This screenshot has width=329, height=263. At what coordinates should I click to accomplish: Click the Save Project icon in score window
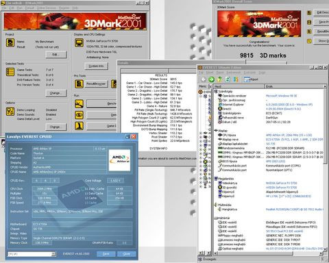309,22
